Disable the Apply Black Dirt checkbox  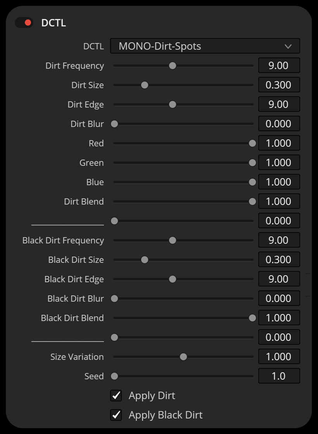(116, 415)
